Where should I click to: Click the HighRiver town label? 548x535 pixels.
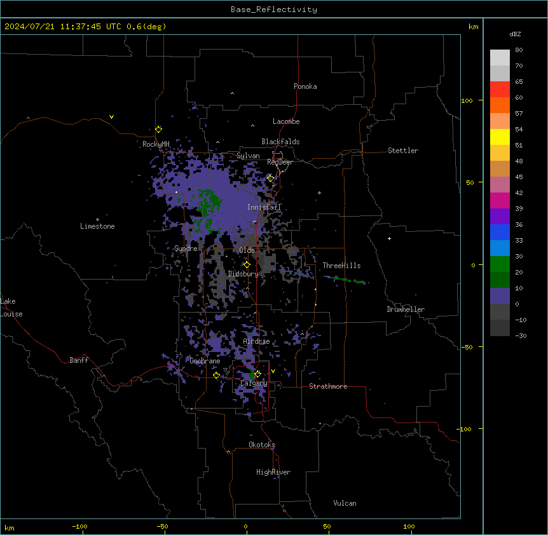[x=273, y=472]
